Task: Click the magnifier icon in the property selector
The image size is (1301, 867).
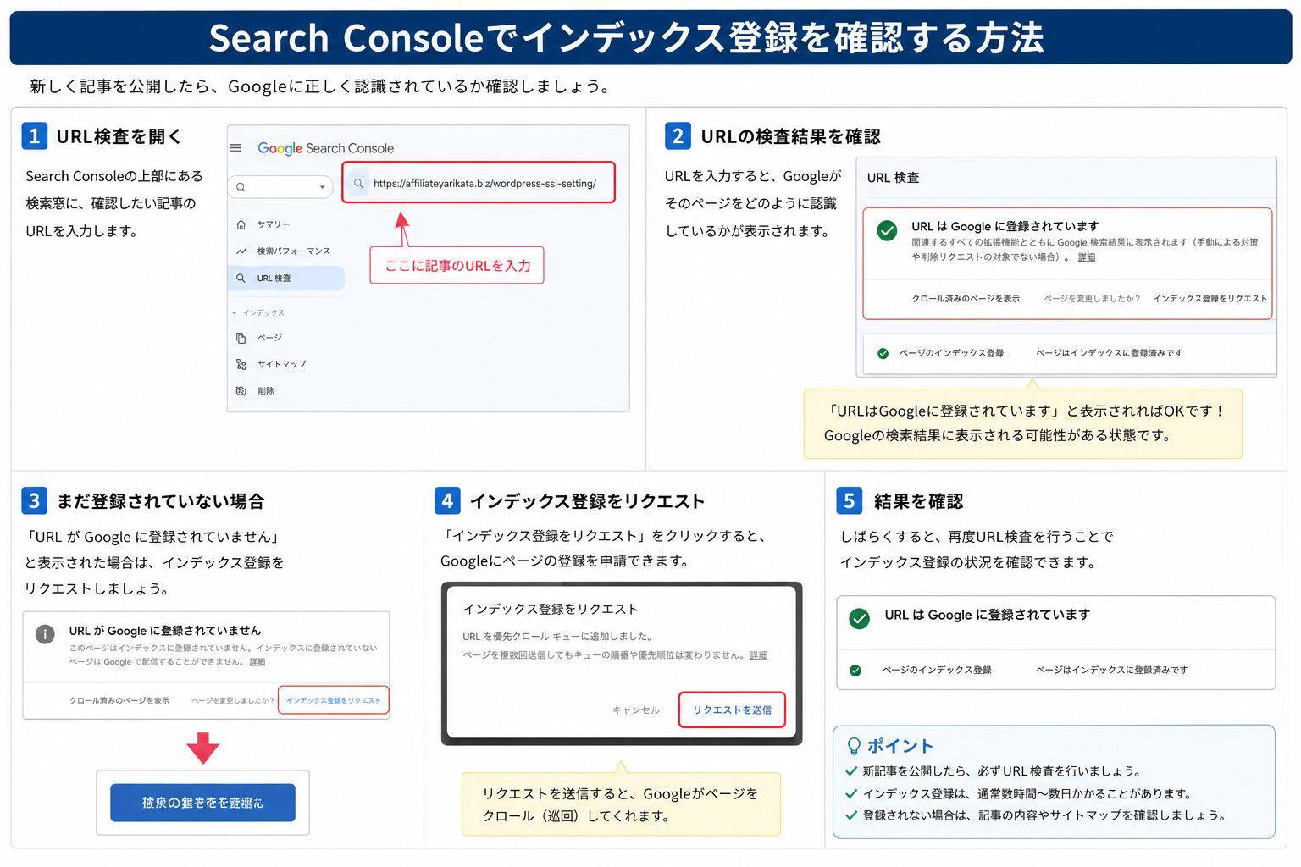Action: point(241,187)
